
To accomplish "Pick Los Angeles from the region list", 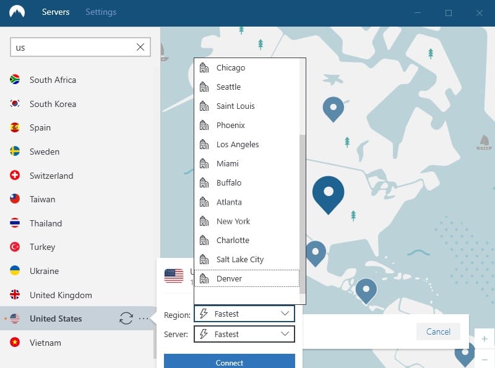I will point(246,145).
